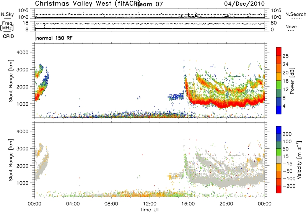Click the 'N.Sky' legend label
This screenshot has width=306, height=212.
coord(7,14)
